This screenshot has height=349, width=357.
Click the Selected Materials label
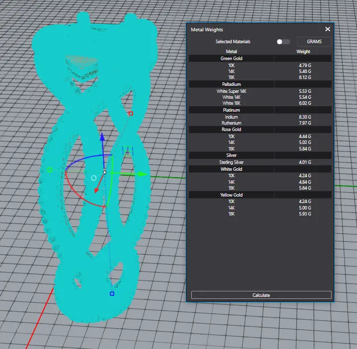(x=233, y=41)
